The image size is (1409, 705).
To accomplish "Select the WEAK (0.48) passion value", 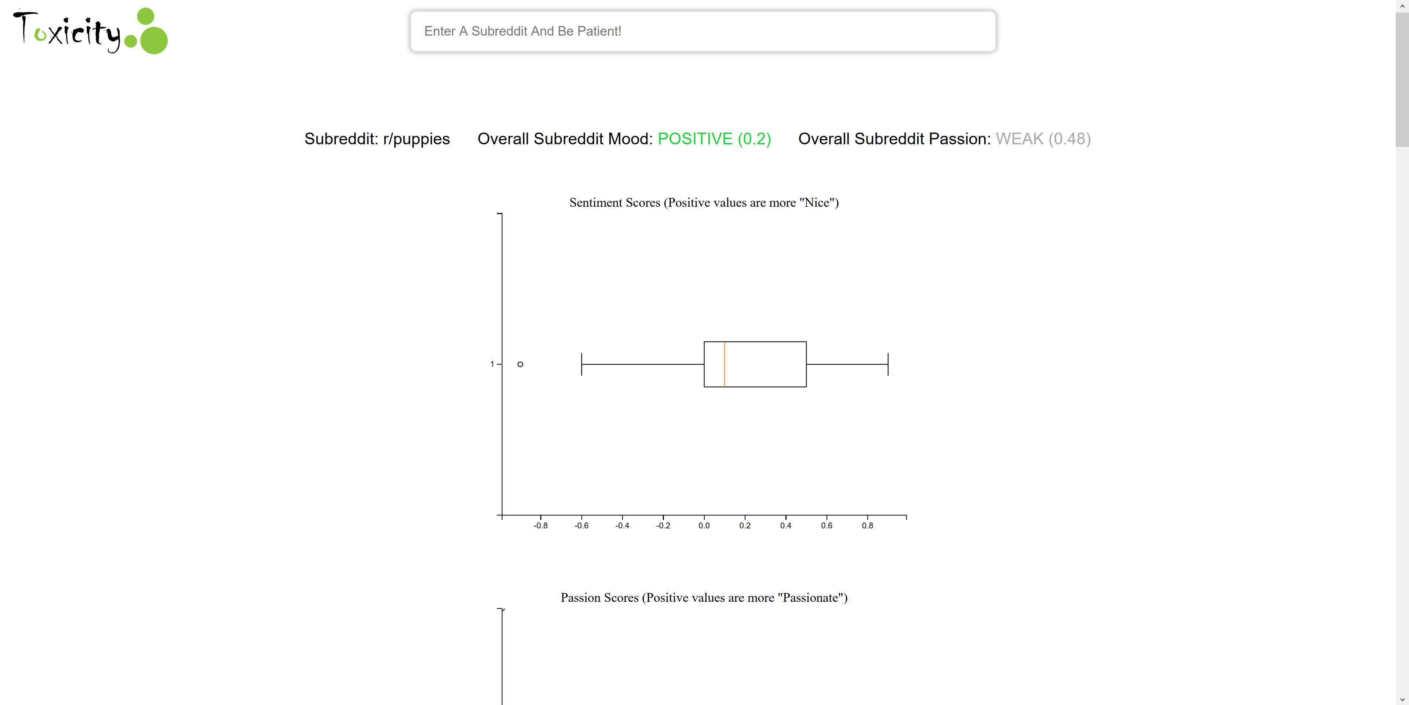I will point(1043,139).
